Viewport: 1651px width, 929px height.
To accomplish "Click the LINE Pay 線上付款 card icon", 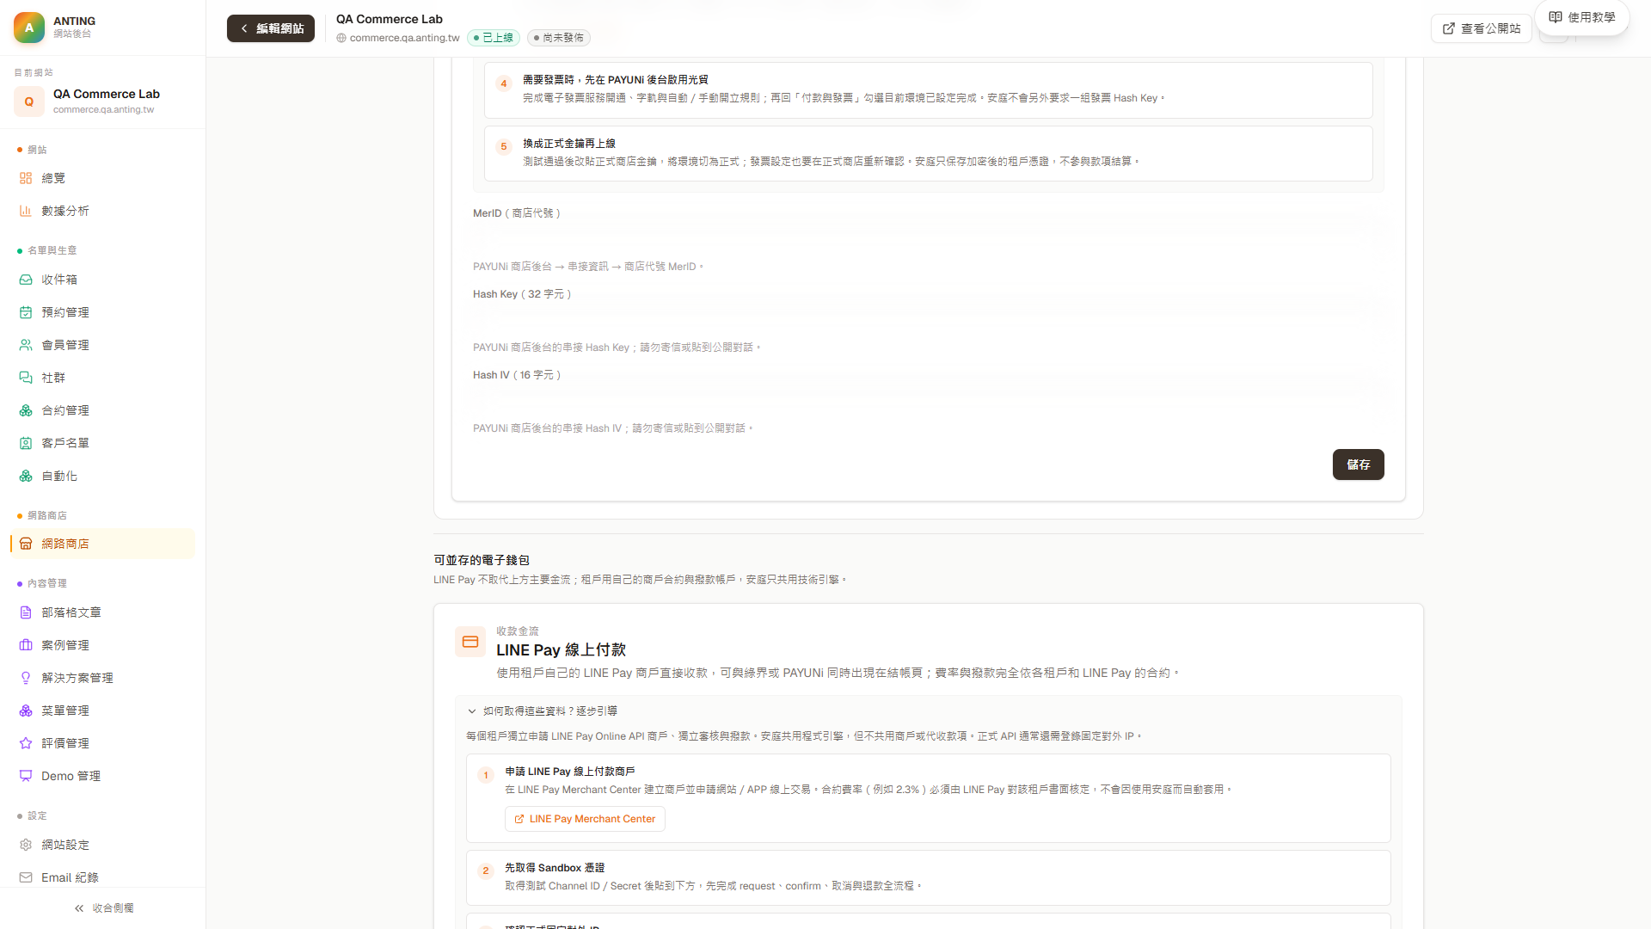I will [470, 642].
